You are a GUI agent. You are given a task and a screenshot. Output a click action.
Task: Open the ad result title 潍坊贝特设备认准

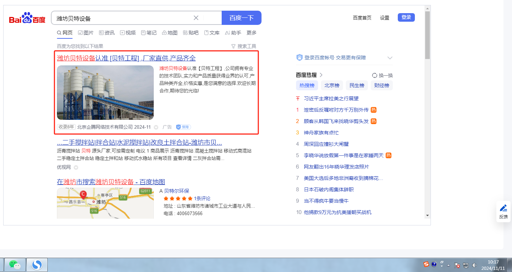(126, 58)
